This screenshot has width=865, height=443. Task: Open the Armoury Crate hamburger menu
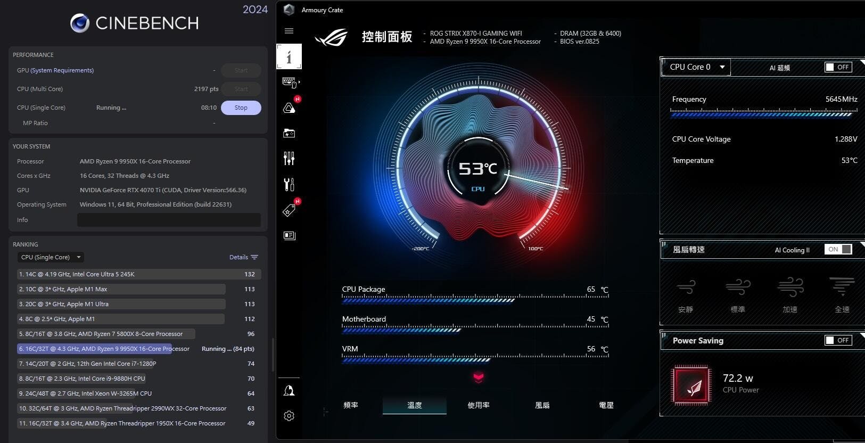pyautogui.click(x=289, y=31)
